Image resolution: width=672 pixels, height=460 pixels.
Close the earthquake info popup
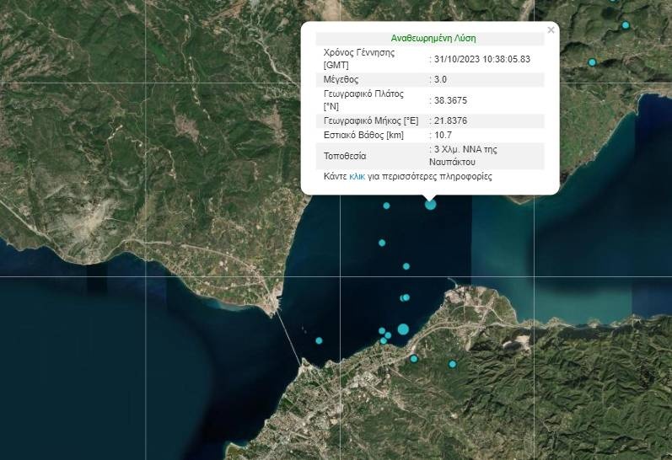click(x=551, y=30)
